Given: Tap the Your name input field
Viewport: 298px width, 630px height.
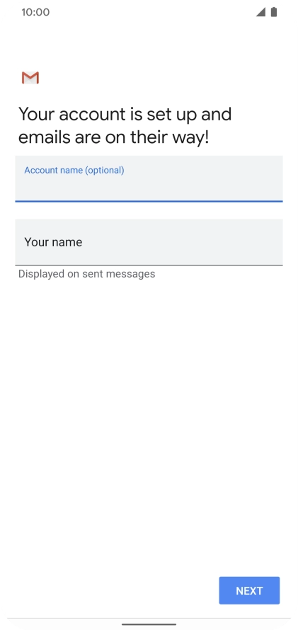Looking at the screenshot, I should pos(149,242).
